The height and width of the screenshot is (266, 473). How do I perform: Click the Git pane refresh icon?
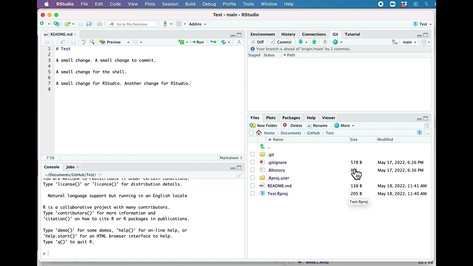[x=424, y=42]
